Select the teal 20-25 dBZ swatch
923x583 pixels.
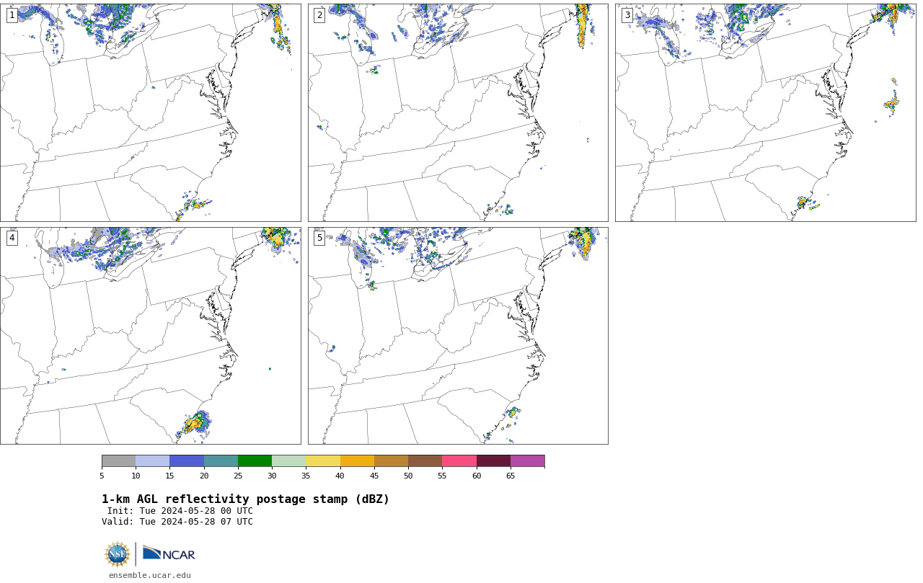(221, 461)
